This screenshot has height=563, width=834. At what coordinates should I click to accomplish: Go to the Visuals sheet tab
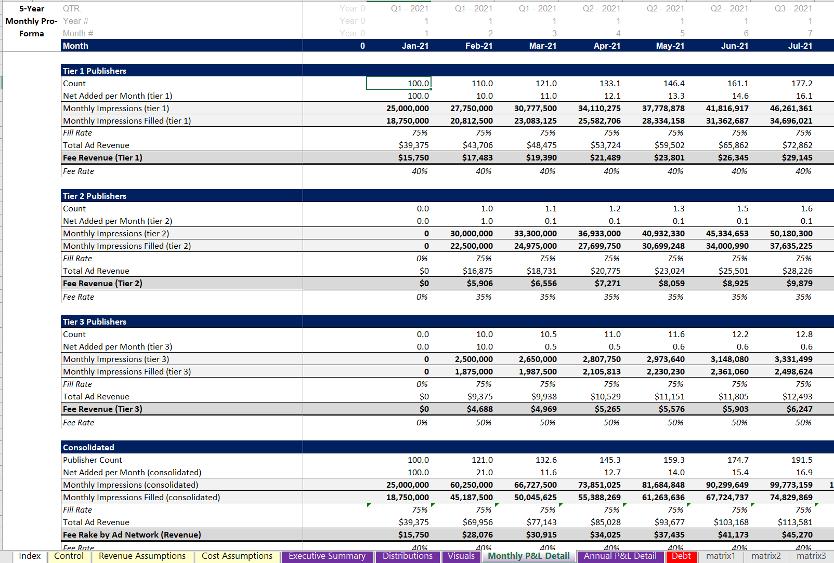point(461,556)
